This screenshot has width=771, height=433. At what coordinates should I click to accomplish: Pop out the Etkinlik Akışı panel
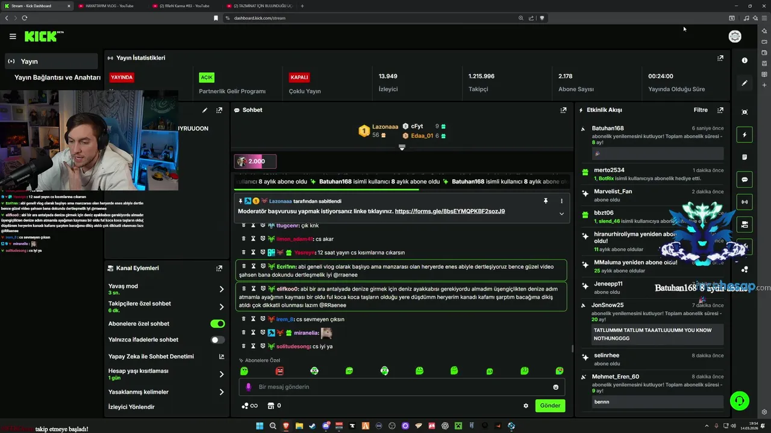[x=720, y=110]
